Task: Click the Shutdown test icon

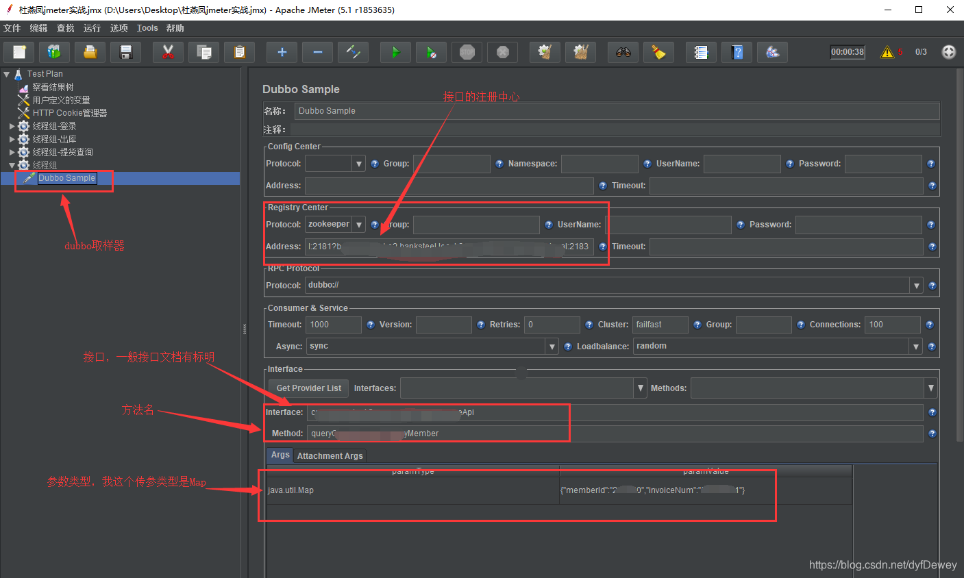Action: point(503,52)
